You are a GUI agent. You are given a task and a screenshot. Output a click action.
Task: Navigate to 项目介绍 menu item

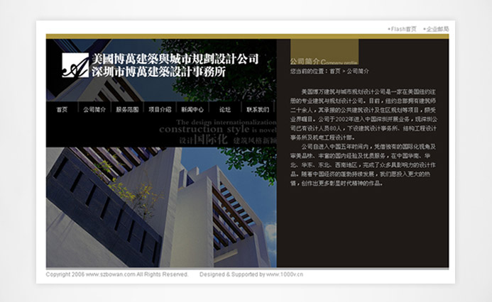[160, 110]
